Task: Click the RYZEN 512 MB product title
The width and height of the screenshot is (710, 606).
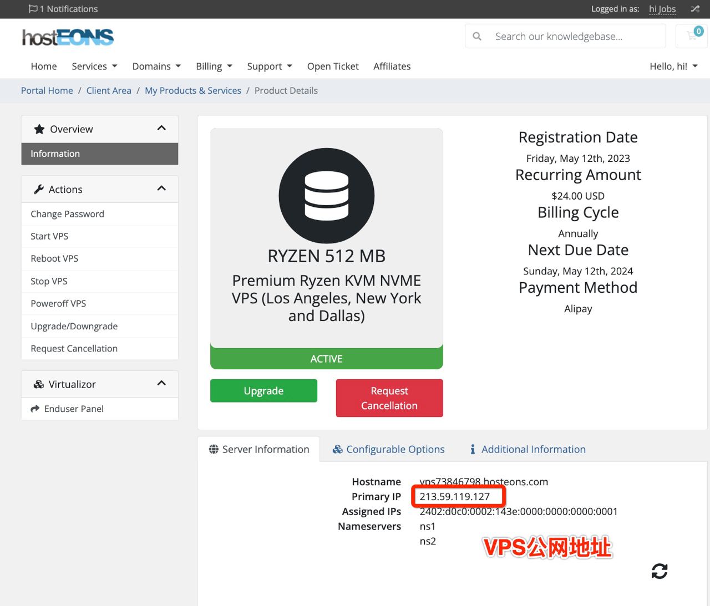Action: point(327,256)
